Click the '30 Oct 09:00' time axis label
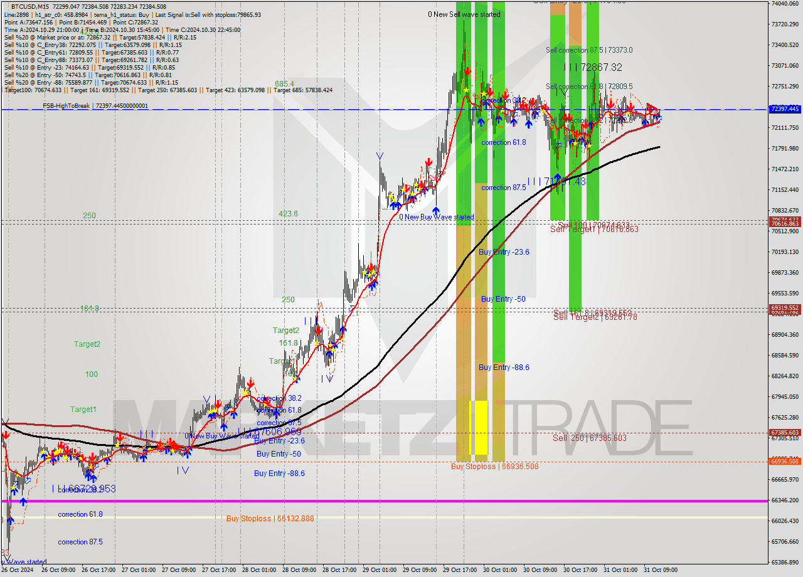The height and width of the screenshot is (577, 803). (541, 570)
